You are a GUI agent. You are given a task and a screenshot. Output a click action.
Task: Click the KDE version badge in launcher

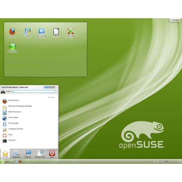click(50, 87)
